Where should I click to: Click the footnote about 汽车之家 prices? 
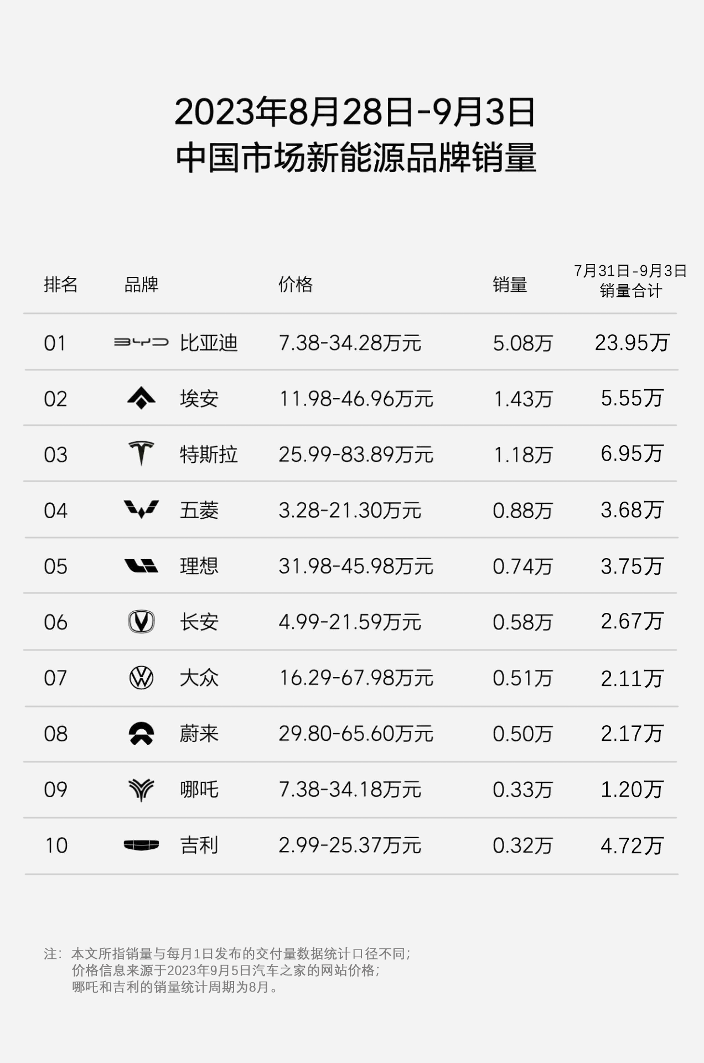225,970
